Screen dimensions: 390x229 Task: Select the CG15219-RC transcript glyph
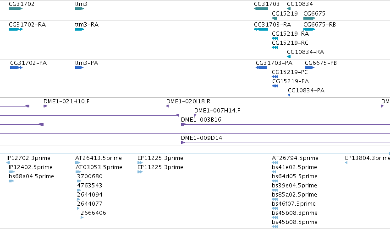[275, 48]
